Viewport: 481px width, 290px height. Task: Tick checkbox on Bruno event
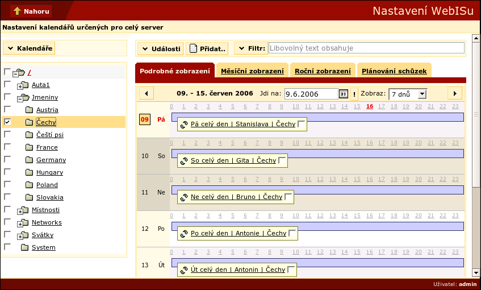288,197
